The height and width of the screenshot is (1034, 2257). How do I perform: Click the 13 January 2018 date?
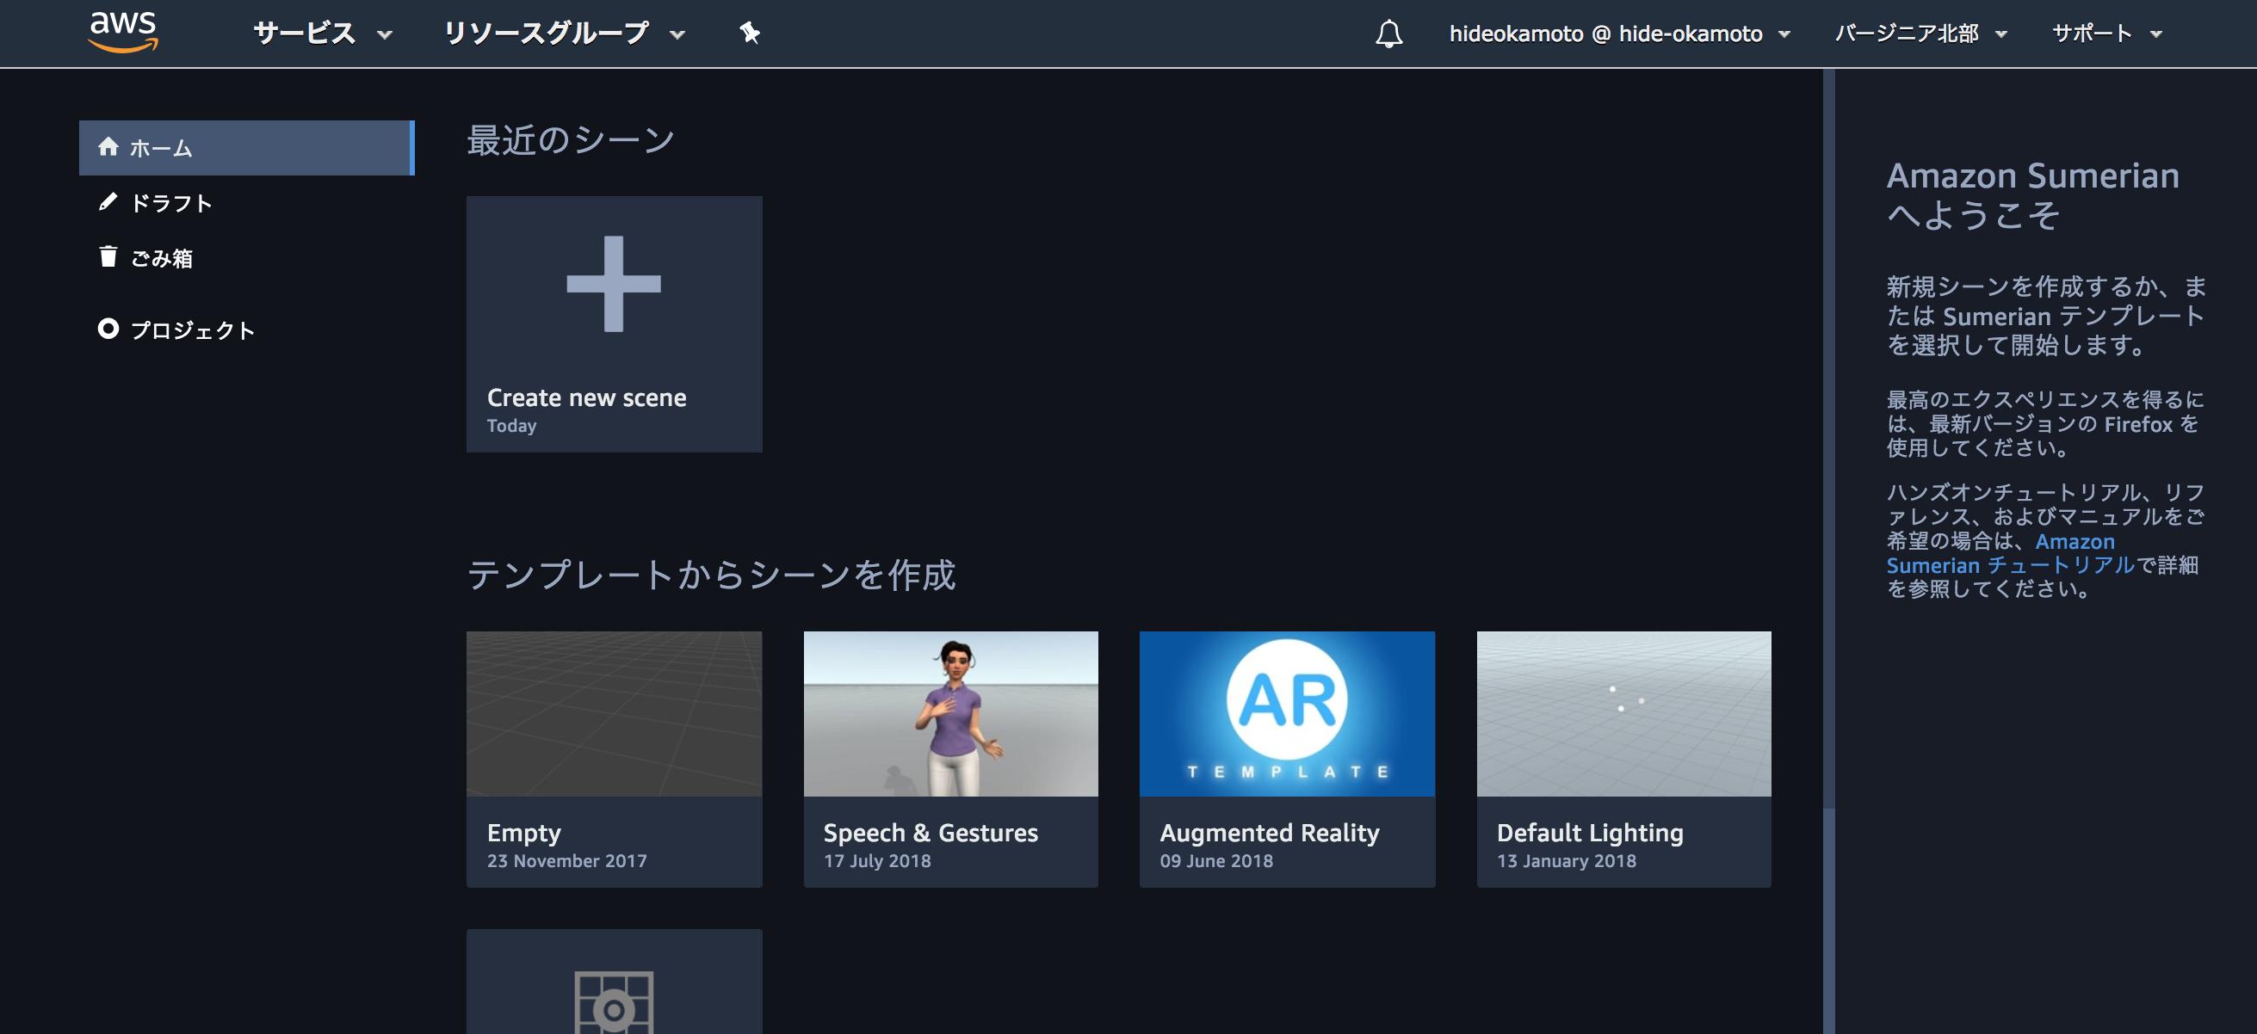click(1566, 860)
